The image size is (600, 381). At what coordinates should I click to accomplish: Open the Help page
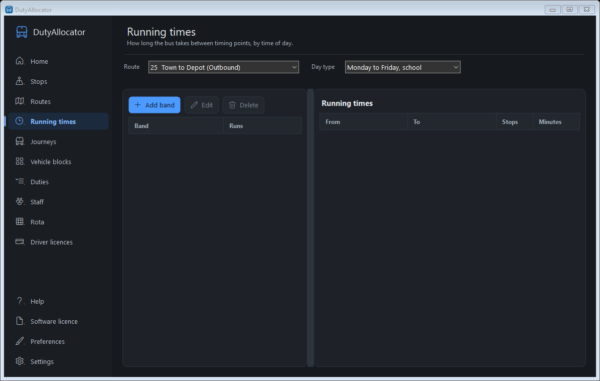(x=59, y=301)
